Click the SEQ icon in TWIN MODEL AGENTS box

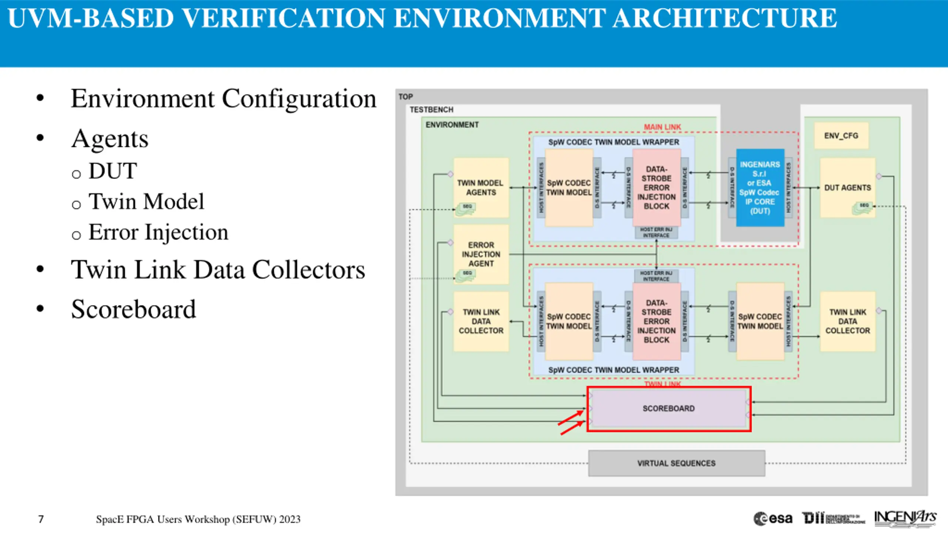(465, 209)
